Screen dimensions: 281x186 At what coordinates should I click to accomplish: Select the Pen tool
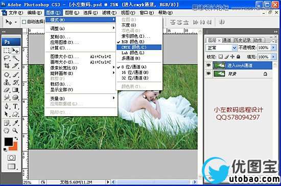pos(7,107)
